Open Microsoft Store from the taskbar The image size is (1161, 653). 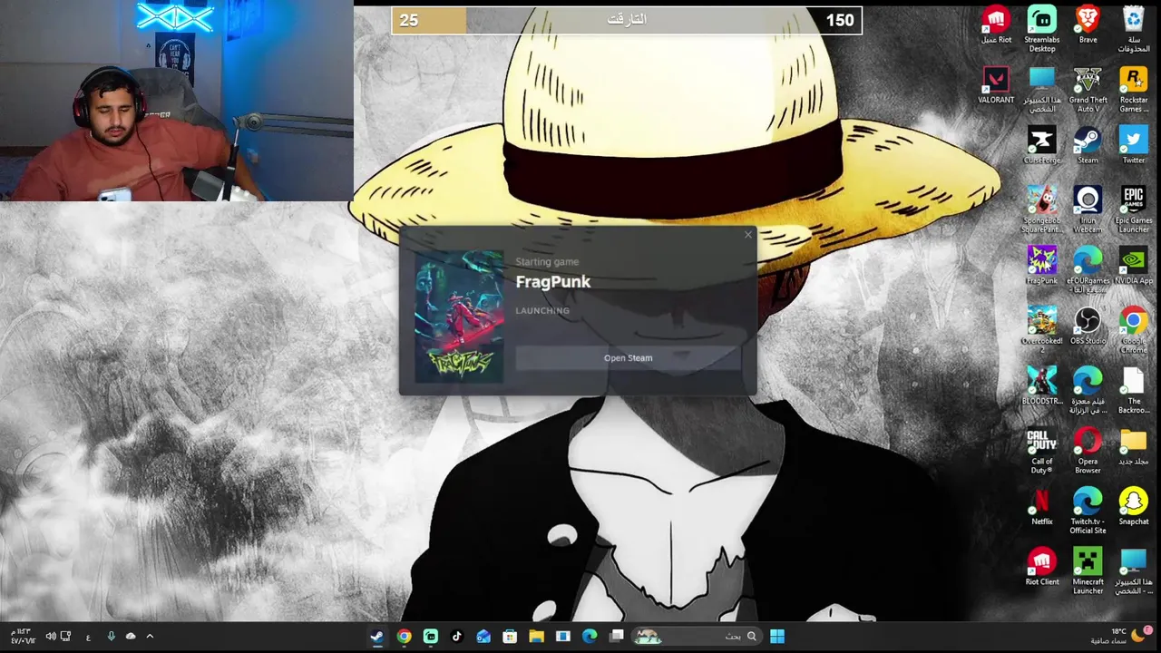point(510,636)
